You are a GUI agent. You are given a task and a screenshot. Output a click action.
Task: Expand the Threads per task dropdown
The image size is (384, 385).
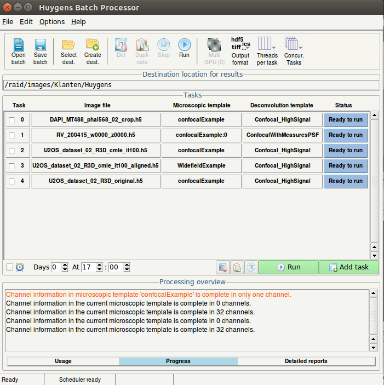(x=267, y=51)
